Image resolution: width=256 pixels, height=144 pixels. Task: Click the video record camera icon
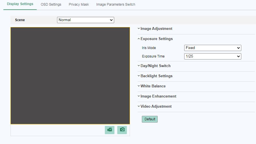[110, 130]
